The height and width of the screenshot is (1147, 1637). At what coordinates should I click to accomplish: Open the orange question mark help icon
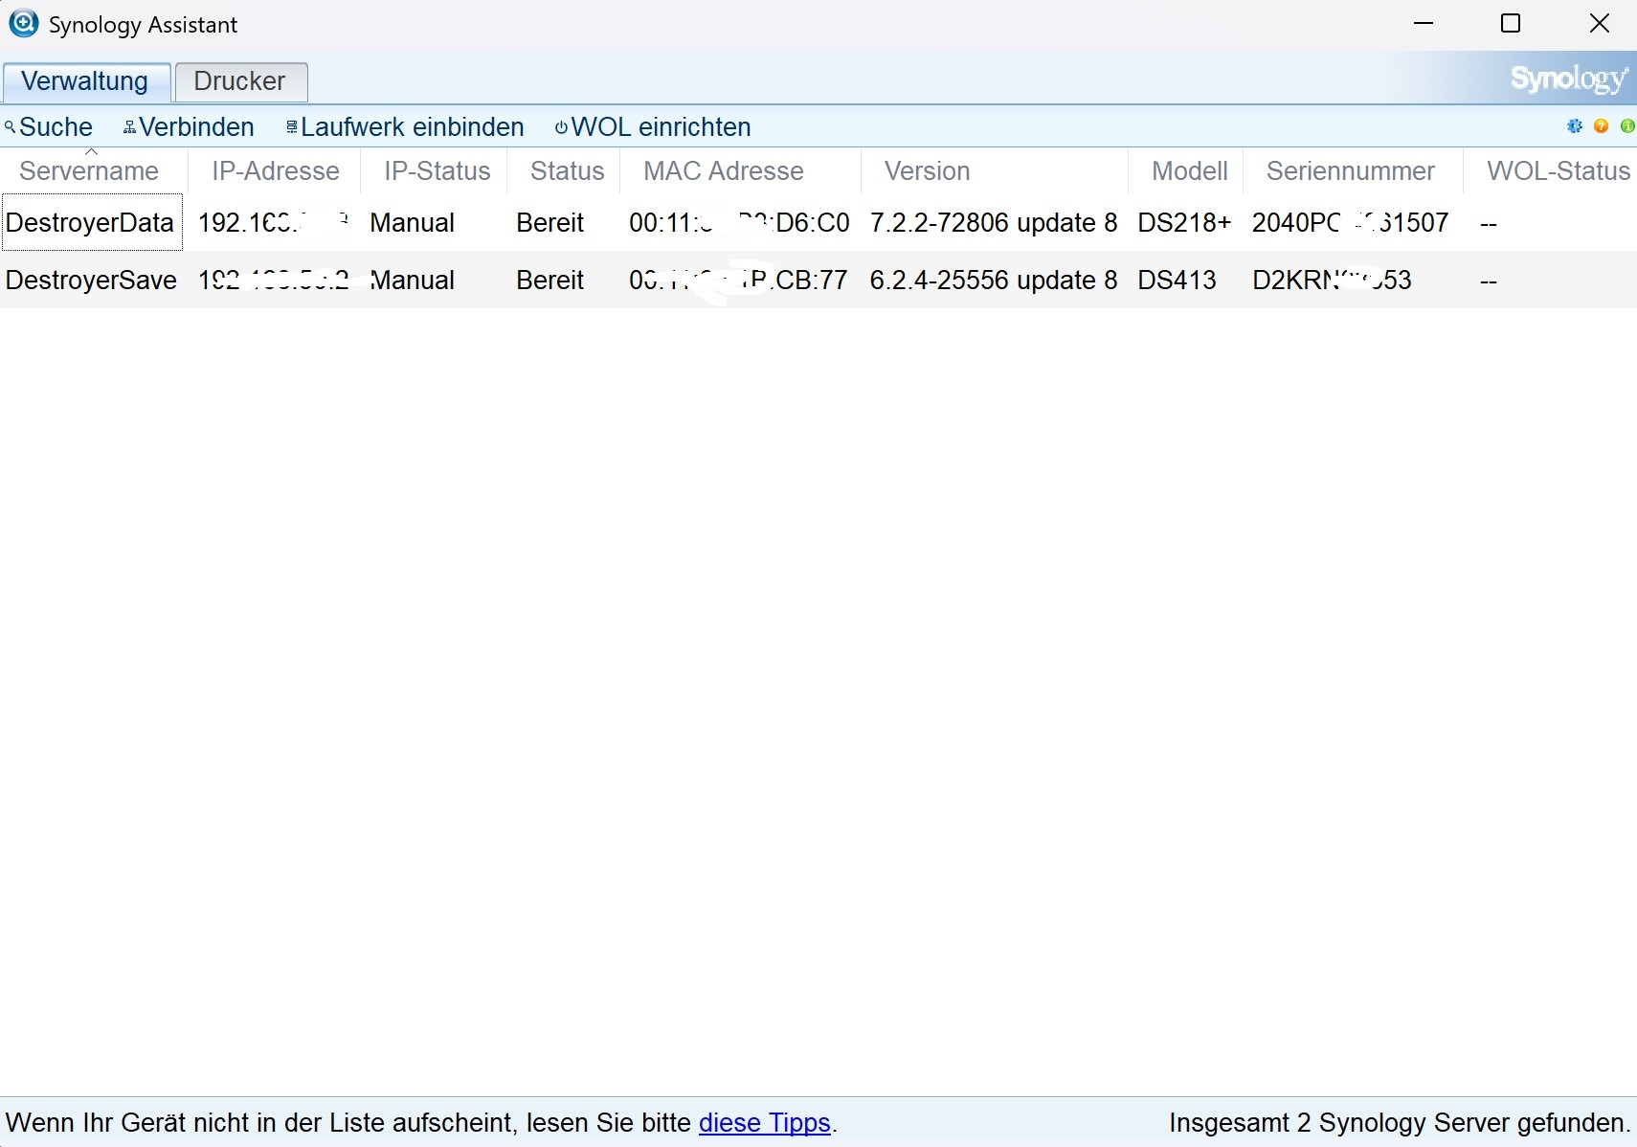pyautogui.click(x=1602, y=126)
